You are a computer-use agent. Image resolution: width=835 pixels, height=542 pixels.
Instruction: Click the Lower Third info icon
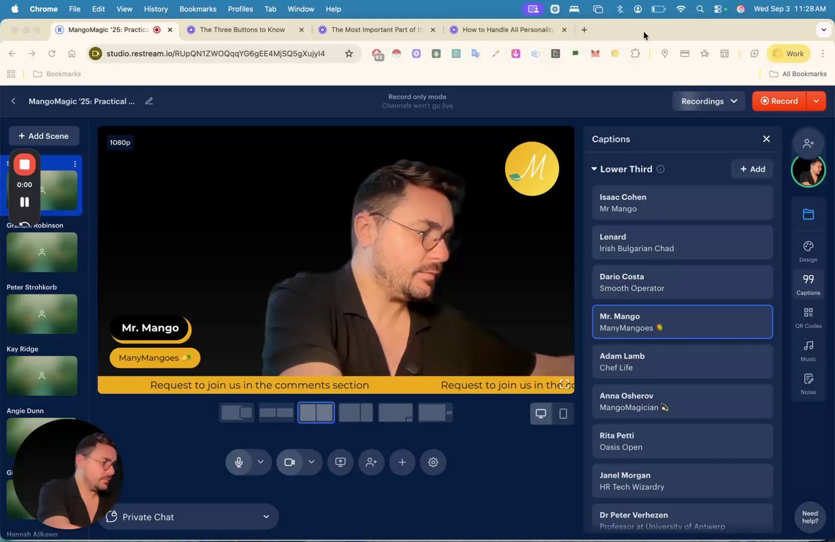point(660,169)
